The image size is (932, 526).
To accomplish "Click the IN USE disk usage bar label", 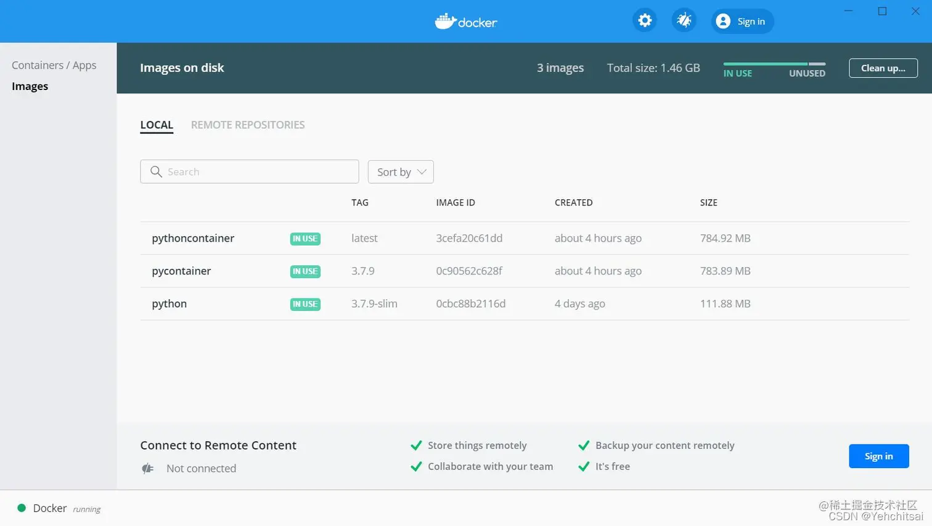I will pyautogui.click(x=738, y=73).
